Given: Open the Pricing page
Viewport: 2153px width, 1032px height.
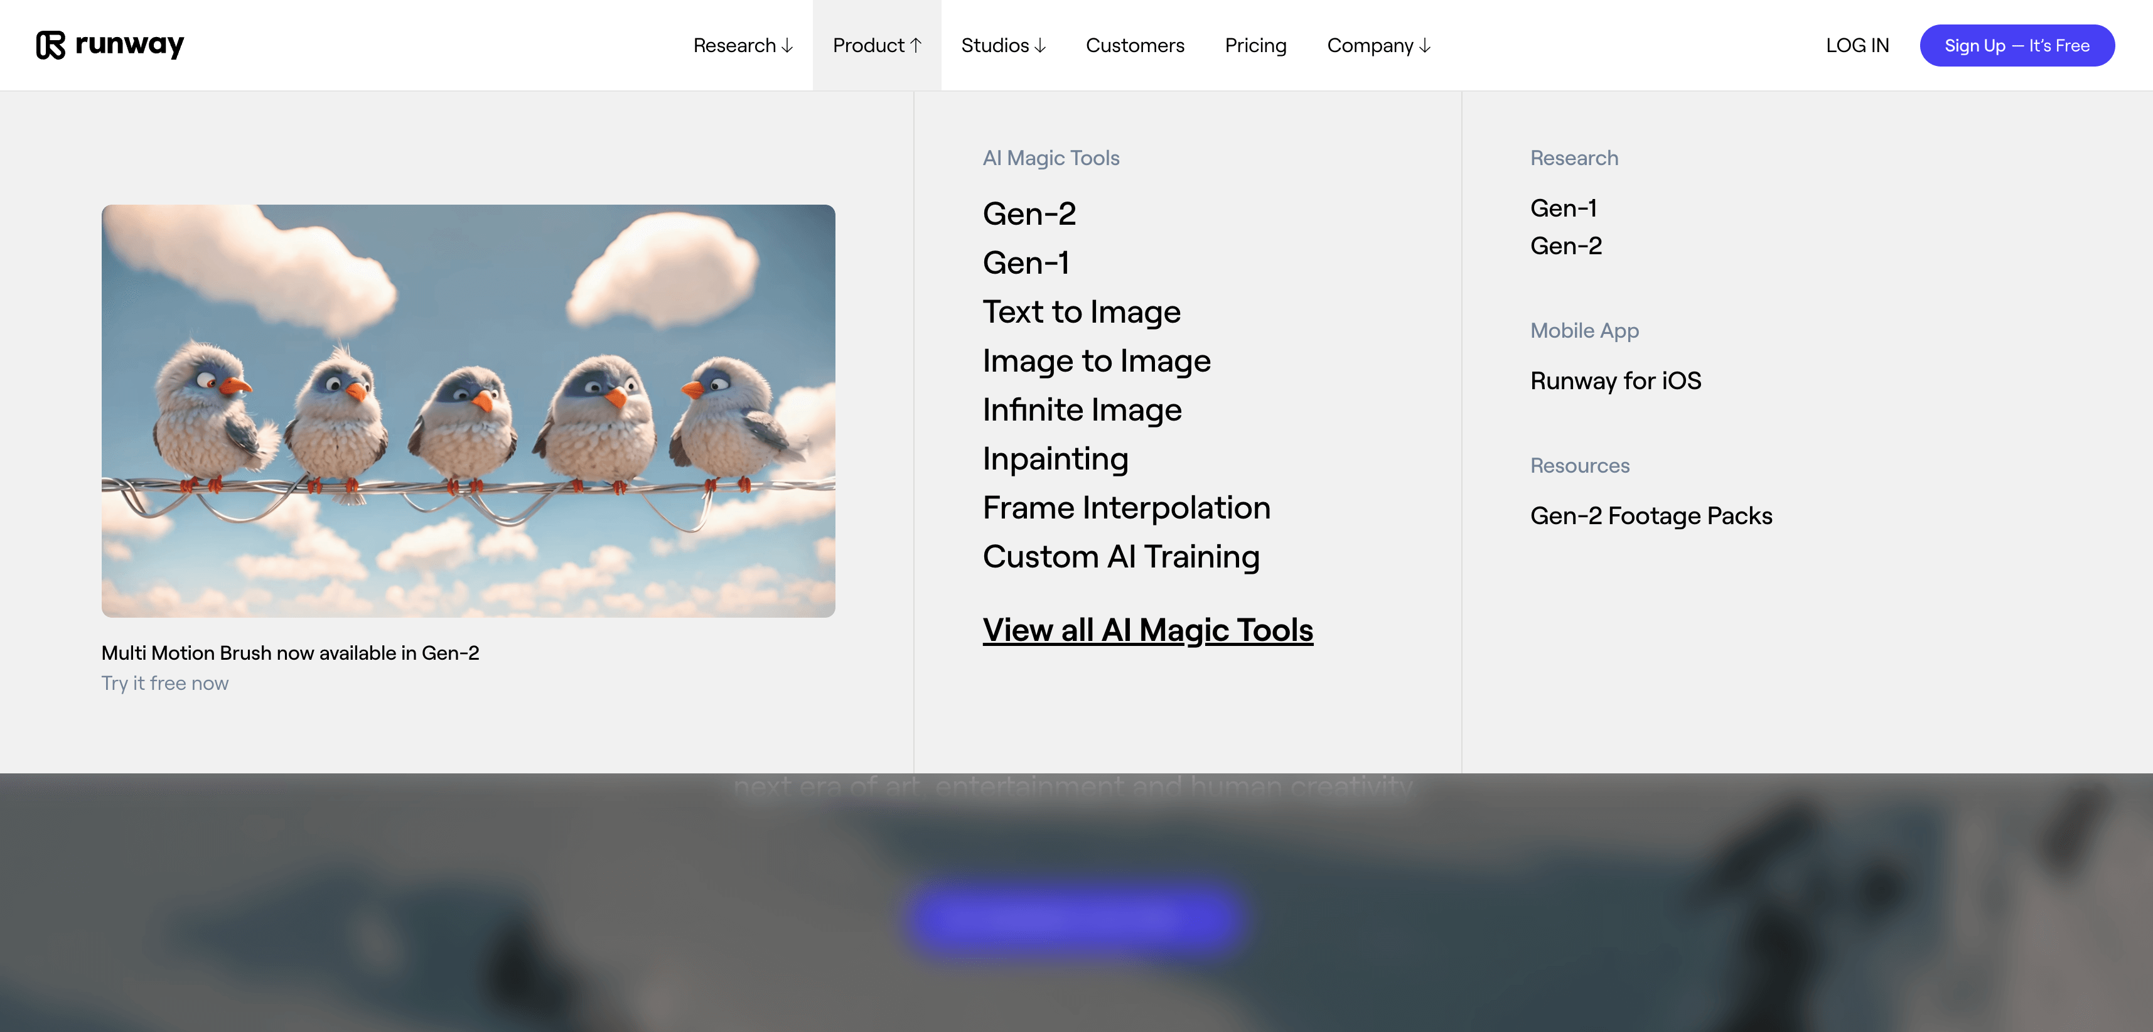Looking at the screenshot, I should 1255,45.
